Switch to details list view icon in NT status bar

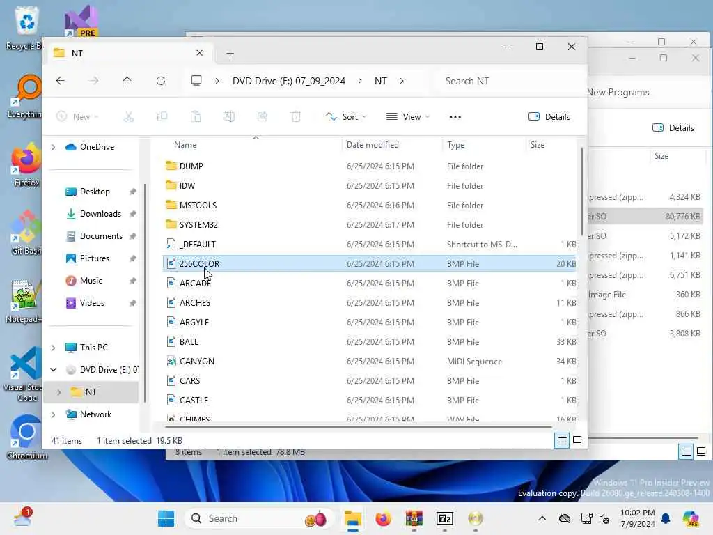click(562, 440)
